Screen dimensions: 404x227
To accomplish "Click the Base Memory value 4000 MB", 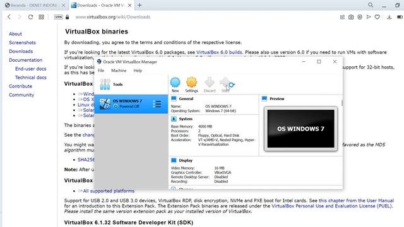I will (x=205, y=126).
